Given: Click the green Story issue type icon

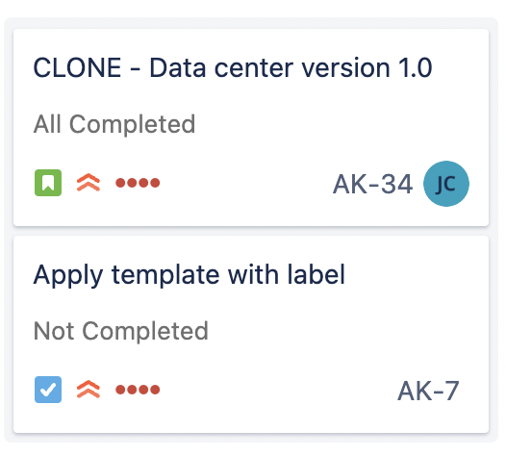Looking at the screenshot, I should click(x=48, y=183).
